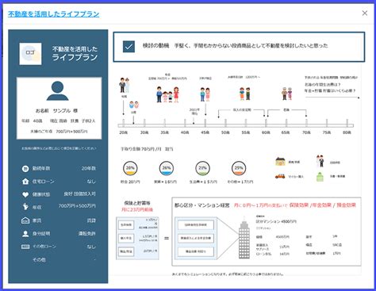This screenshot has height=291, width=376.
Task: Select the 健康状態 heart icon
Action: 25,194
